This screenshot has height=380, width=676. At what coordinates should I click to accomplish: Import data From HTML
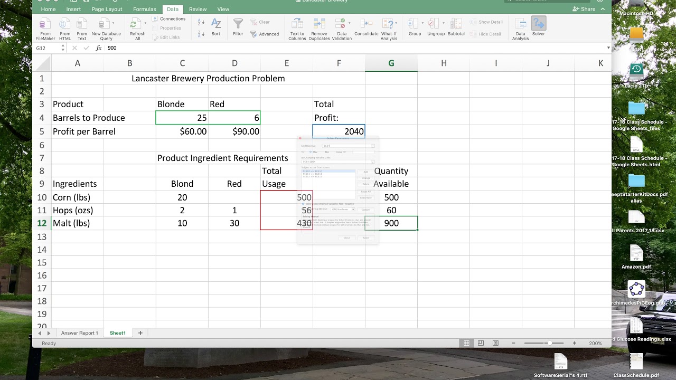65,29
